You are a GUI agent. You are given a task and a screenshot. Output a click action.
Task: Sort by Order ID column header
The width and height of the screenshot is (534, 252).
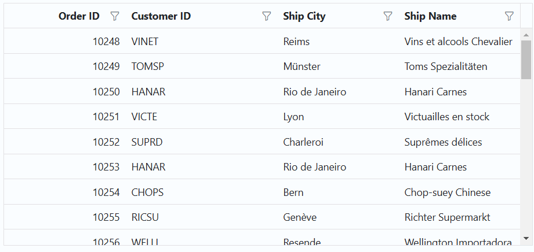79,16
